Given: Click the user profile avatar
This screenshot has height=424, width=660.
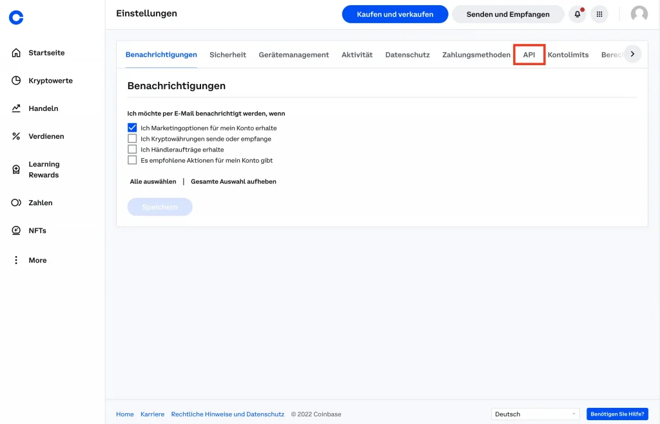Looking at the screenshot, I should [x=639, y=14].
